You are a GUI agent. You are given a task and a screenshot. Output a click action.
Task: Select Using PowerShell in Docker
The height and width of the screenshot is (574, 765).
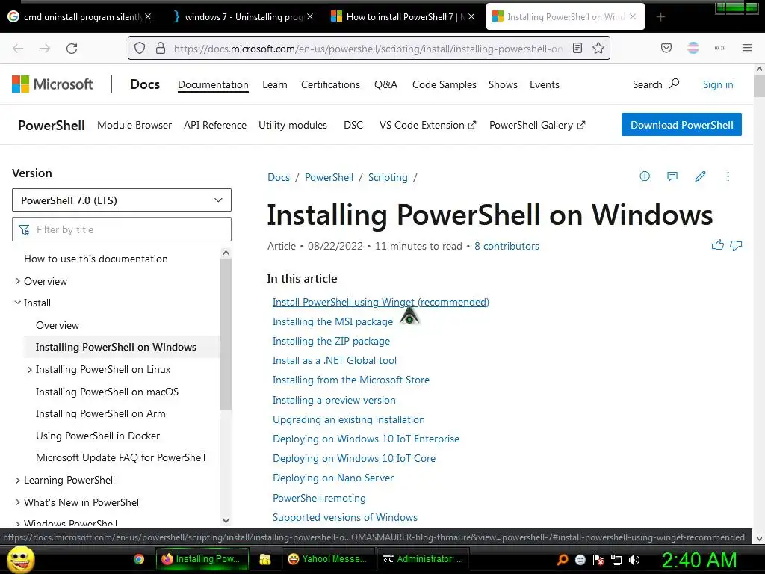point(98,436)
